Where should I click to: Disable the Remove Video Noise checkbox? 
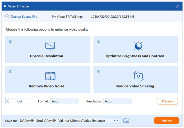(x=11, y=71)
